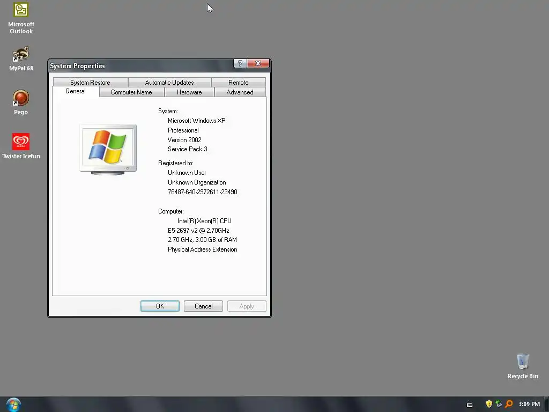Screen dimensions: 549x412
Task: Click the taskbar clock showing 3:09 PM
Action: click(529, 404)
